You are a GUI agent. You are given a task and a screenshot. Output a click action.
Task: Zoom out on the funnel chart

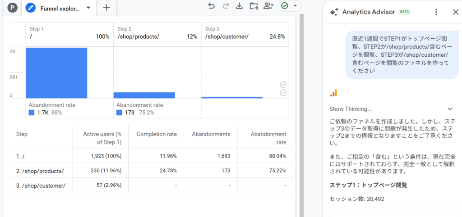[283, 93]
